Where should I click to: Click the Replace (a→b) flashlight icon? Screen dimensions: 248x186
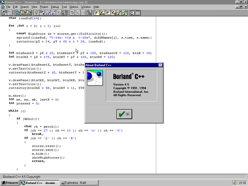[x=102, y=13]
